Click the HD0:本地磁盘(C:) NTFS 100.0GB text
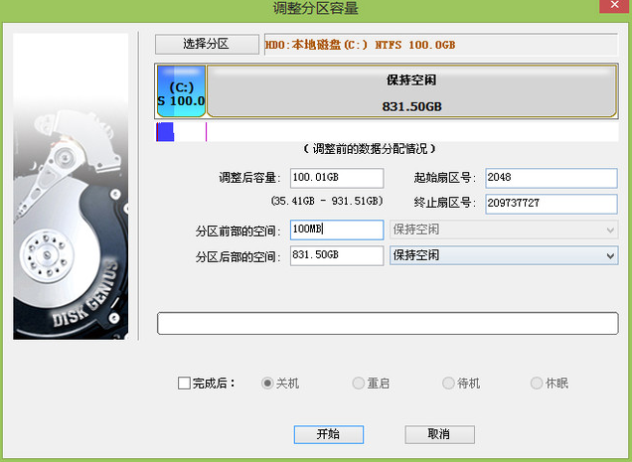The height and width of the screenshot is (462, 632). click(x=360, y=45)
